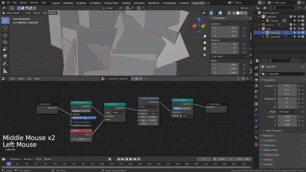Expand the Delta Transform panel
Screen dimensions: 306x172
click(x=274, y=131)
